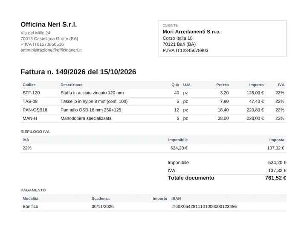This screenshot has height=243, width=307.
Task: Click the Imponibile header in the IVA summary
Action: click(x=178, y=140)
